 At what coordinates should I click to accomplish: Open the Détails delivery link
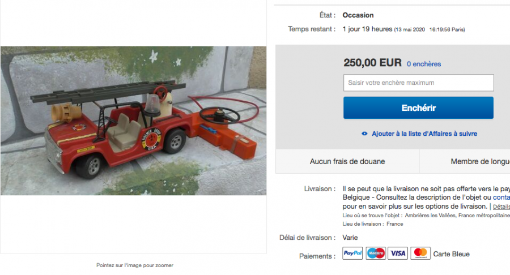501,207
